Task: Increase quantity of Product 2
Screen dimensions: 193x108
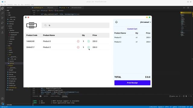Action: tap(89, 47)
